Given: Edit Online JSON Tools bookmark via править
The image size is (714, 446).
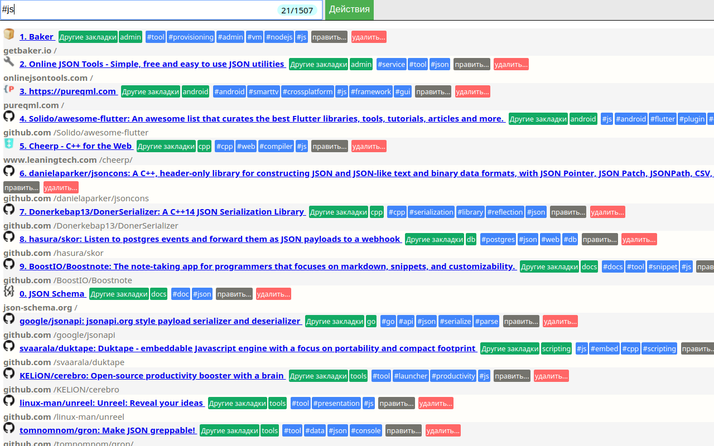Looking at the screenshot, I should pos(472,64).
